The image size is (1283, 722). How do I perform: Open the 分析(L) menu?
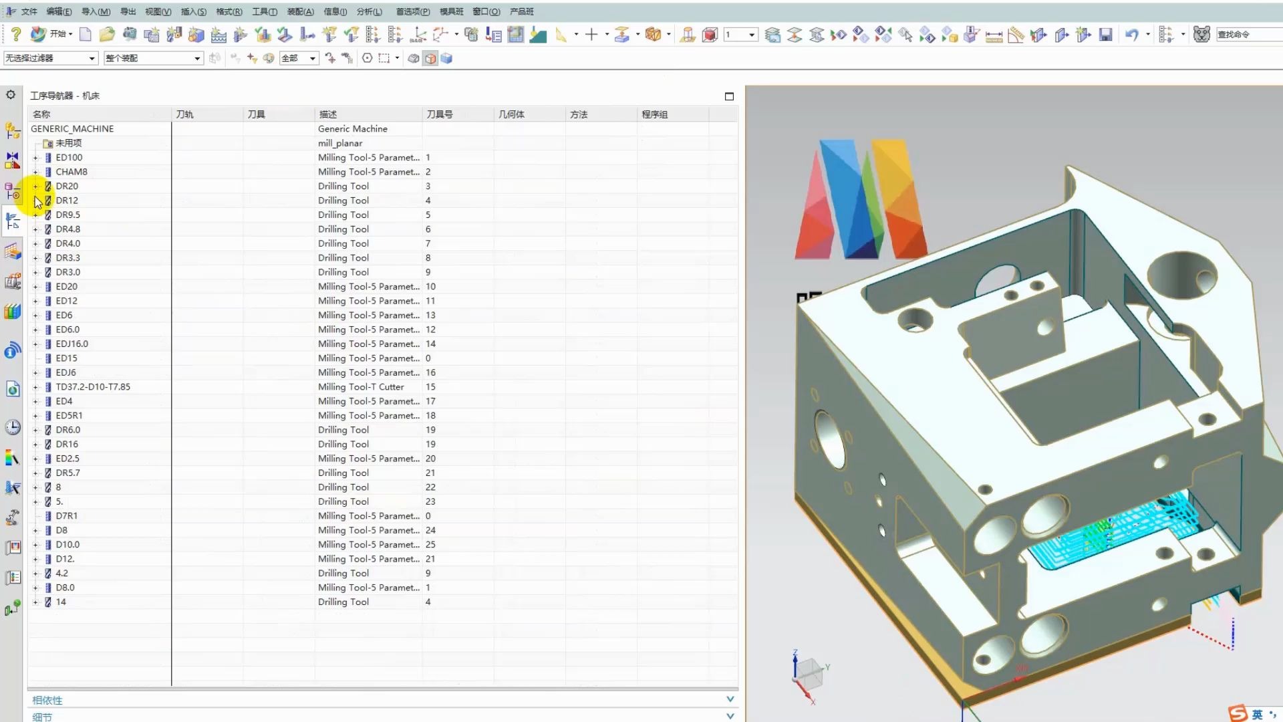pos(369,11)
